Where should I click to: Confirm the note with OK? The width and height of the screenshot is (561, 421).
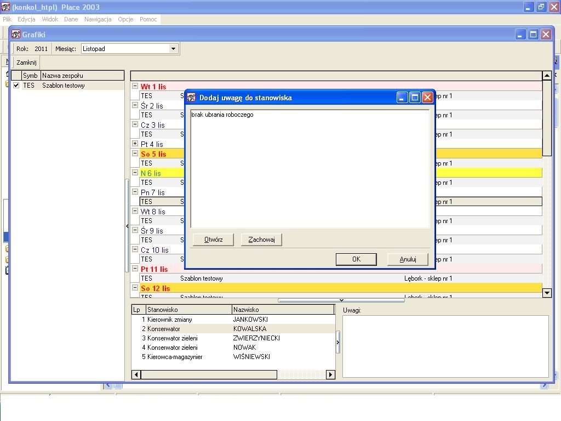coord(356,259)
